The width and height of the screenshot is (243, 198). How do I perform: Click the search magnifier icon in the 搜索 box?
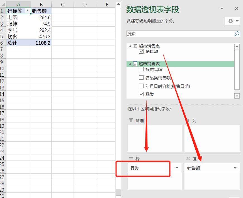237,34
